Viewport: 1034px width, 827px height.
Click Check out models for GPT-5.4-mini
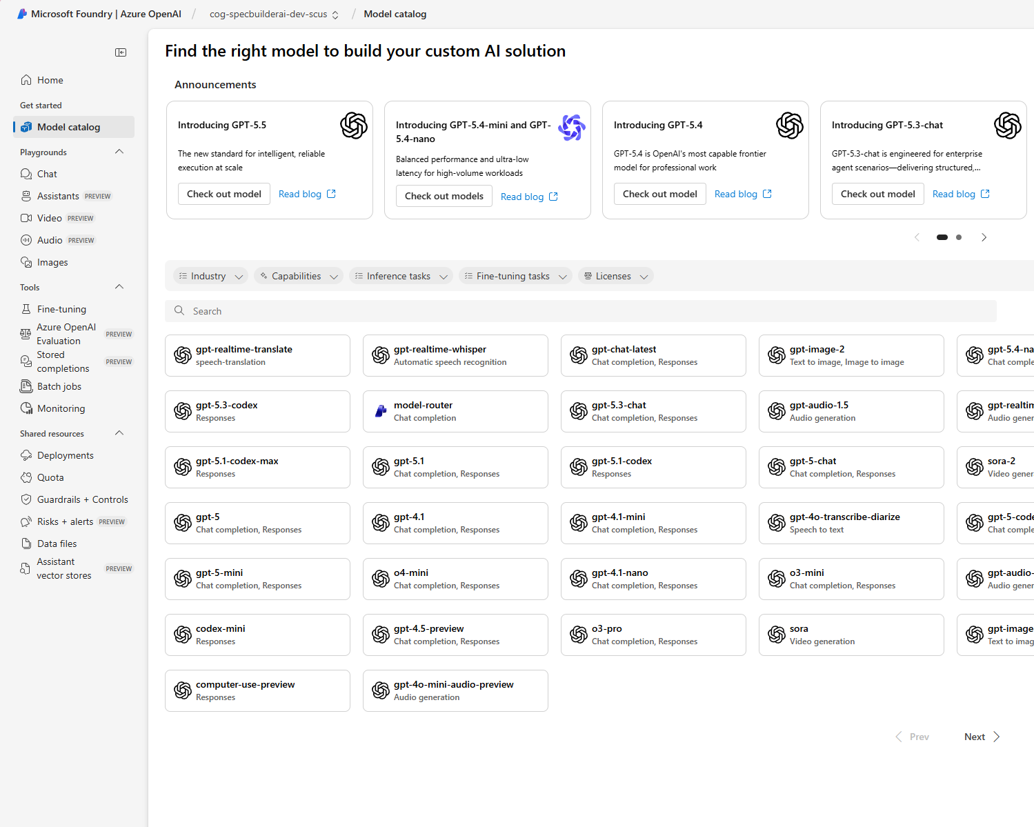444,196
